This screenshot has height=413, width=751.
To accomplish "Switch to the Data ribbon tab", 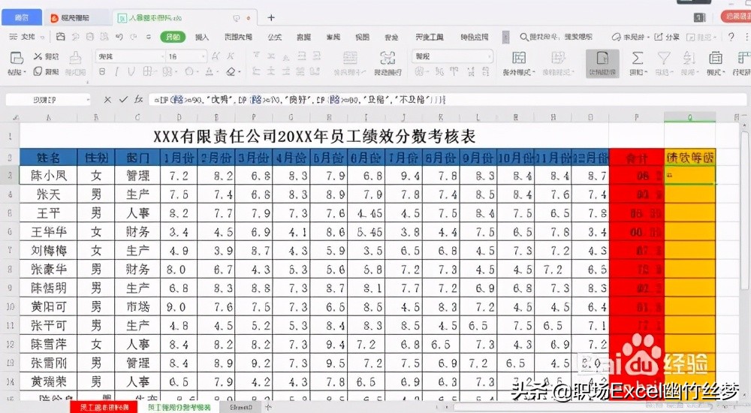I will pyautogui.click(x=303, y=37).
